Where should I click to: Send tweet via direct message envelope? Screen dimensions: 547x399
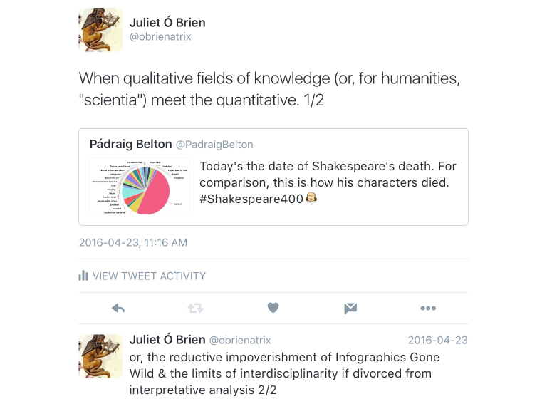click(350, 308)
